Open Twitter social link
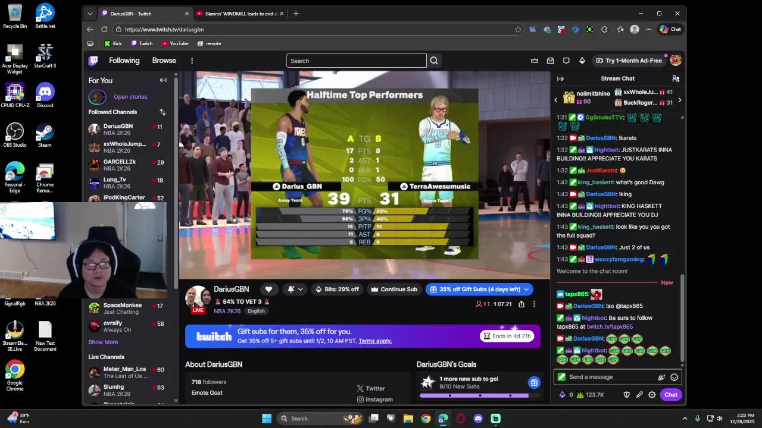The width and height of the screenshot is (762, 428). coord(371,388)
